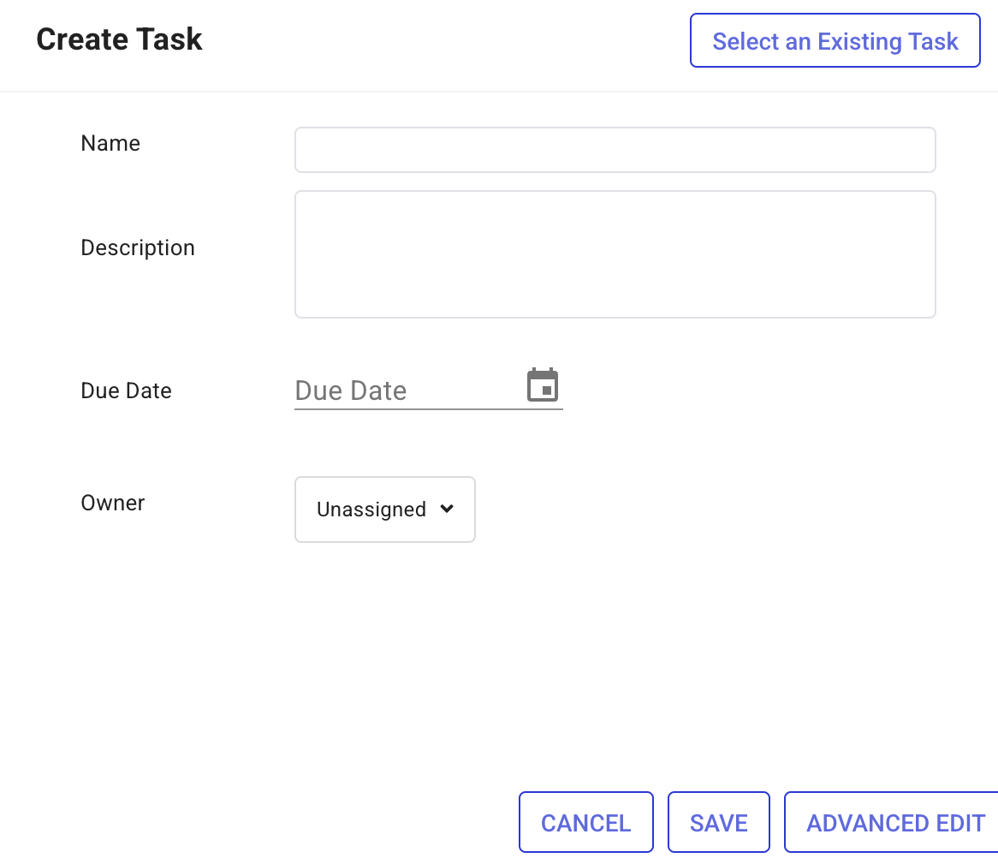
Task: Click the Name field label
Action: (x=110, y=143)
